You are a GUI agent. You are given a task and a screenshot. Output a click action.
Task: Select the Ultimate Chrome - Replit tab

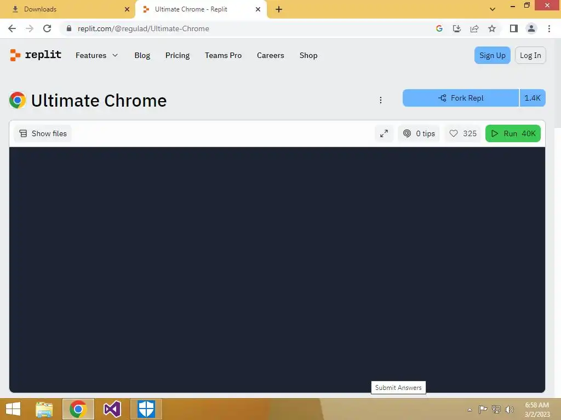coord(201,9)
